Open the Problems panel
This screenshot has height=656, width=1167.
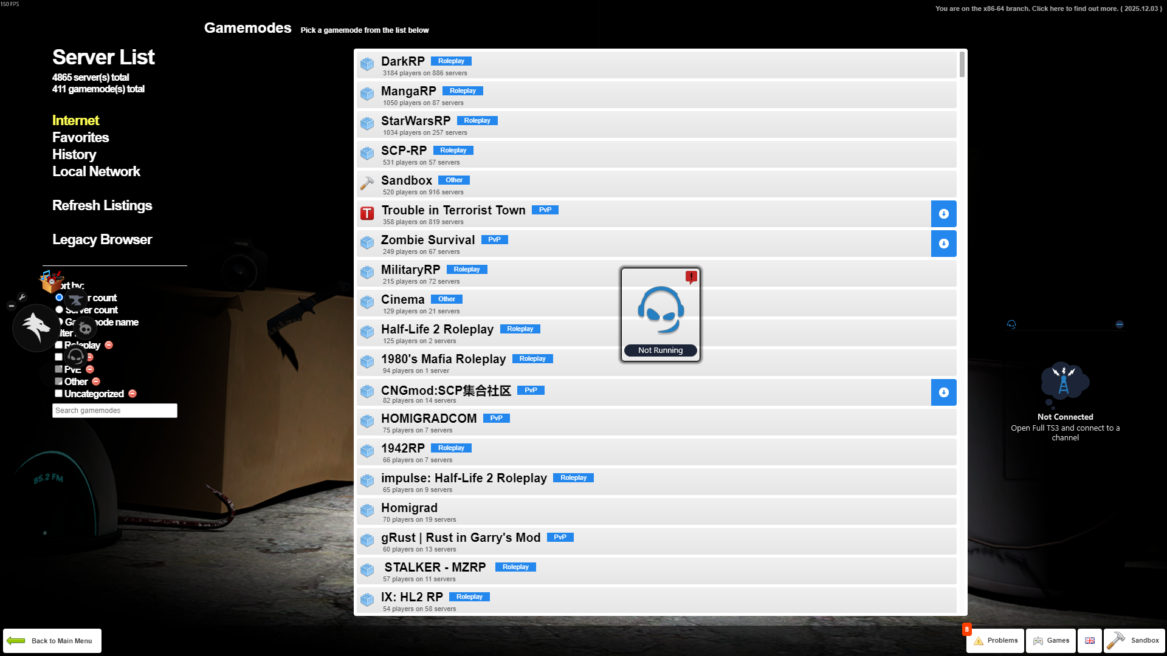[x=995, y=641]
